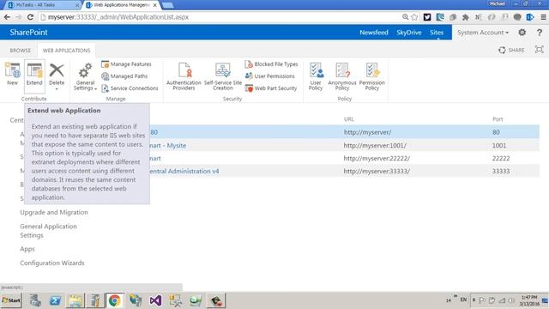Click the SHARE button
549x309 pixels.
[511, 50]
